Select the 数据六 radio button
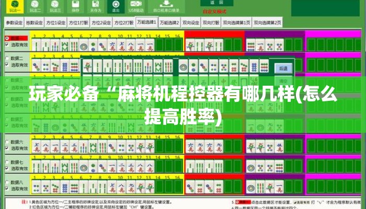Screen dimensions: 366x209 tap(7, 142)
